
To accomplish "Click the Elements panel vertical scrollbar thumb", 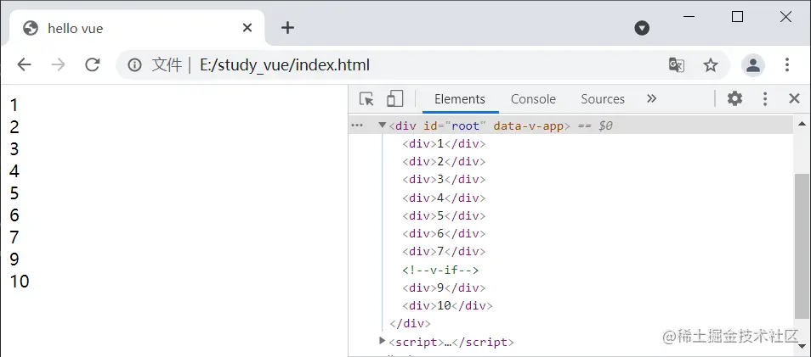I will pyautogui.click(x=802, y=248).
